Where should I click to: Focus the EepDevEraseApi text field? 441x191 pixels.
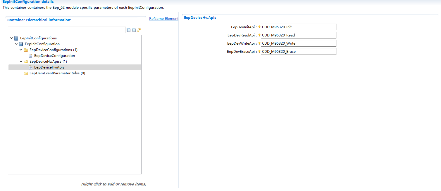298,52
